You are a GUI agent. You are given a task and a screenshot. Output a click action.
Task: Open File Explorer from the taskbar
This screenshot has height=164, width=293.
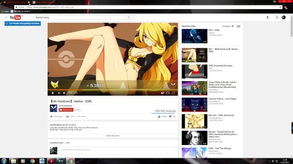13,161
